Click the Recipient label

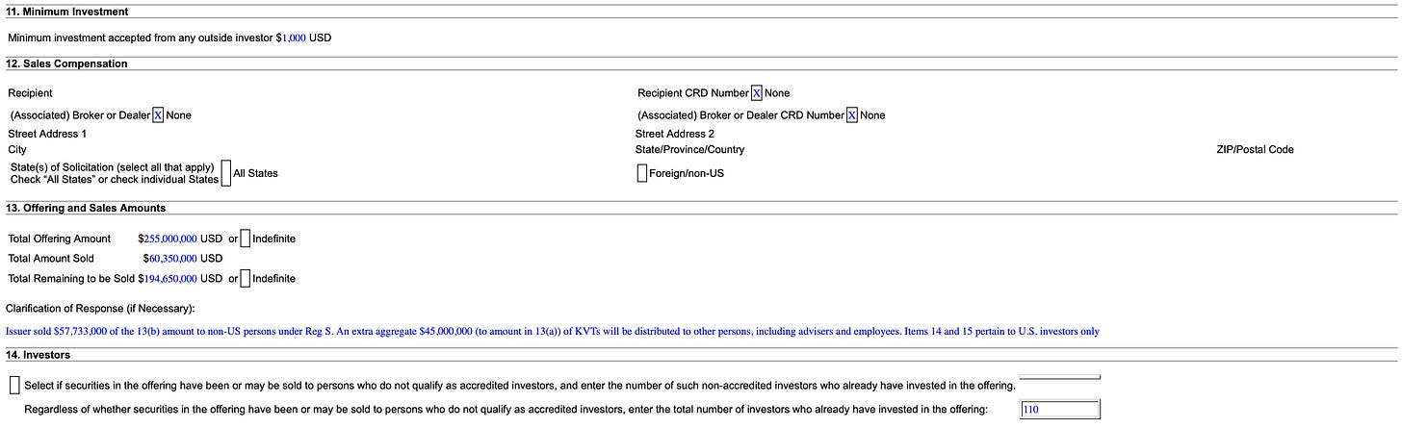30,93
